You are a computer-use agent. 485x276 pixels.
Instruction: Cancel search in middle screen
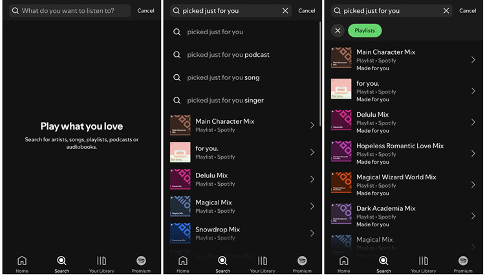307,11
